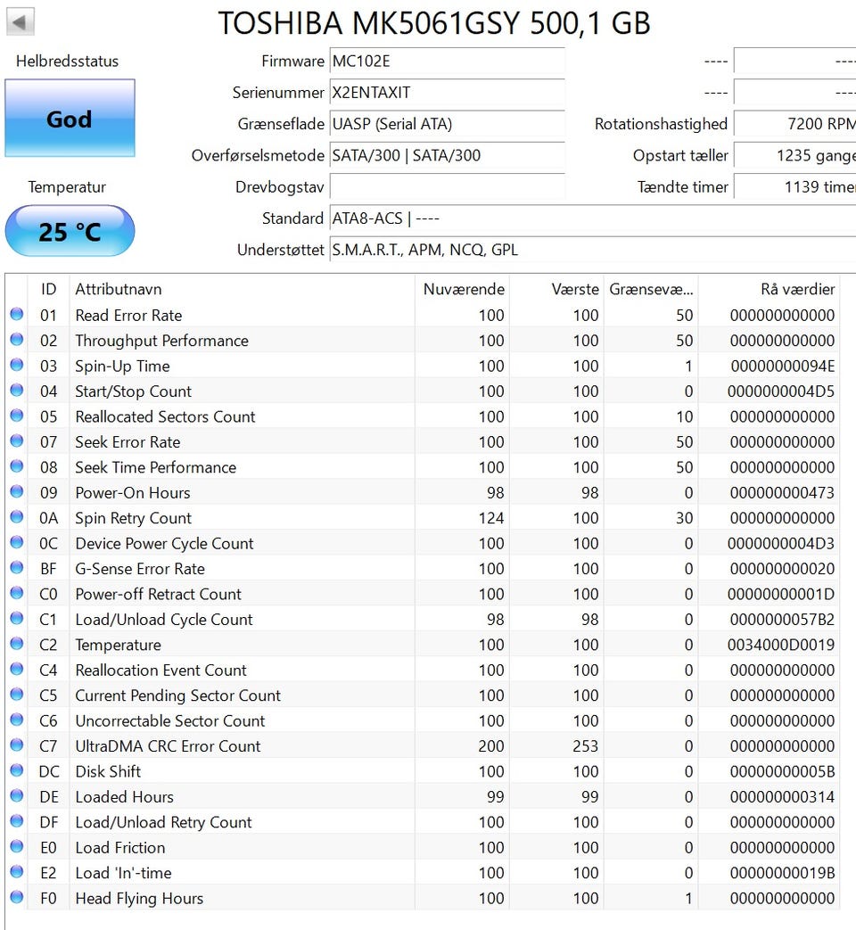Click the status dot beside UltraDMA CRC Error Count
Viewport: 856px width, 930px height.
pos(17,746)
